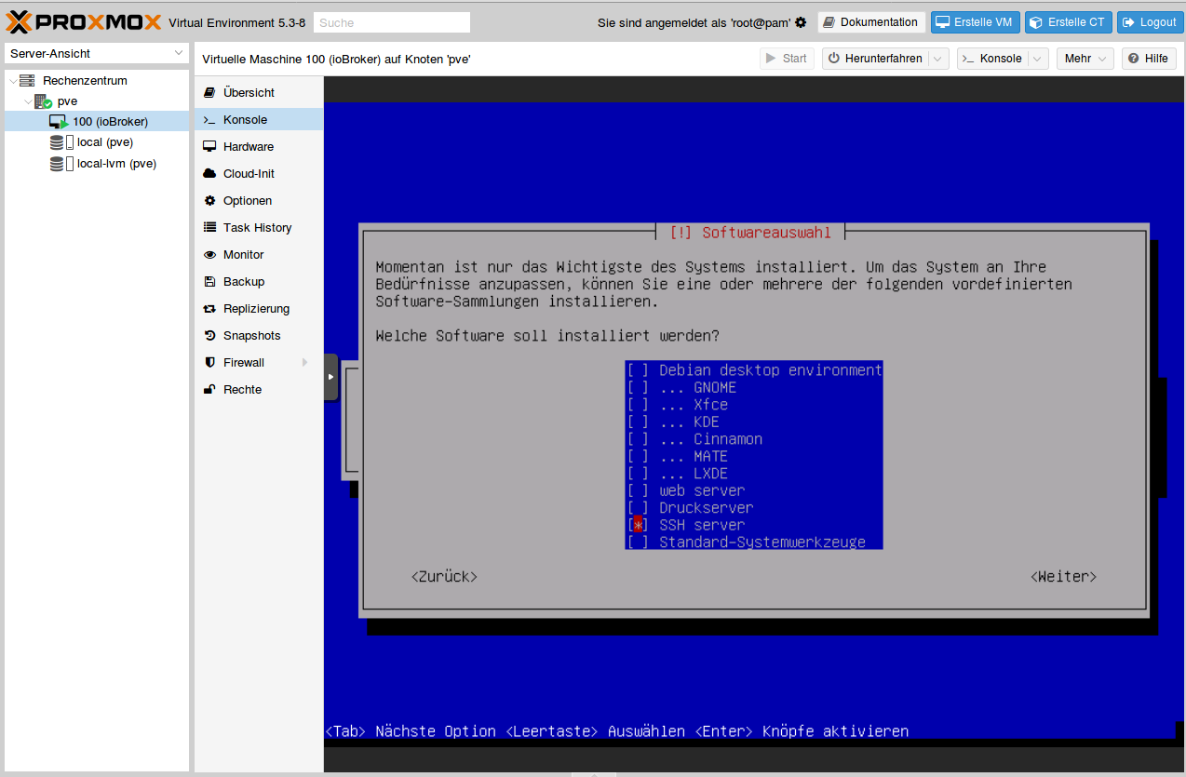Expand the Firewall submenu arrow

pos(304,363)
